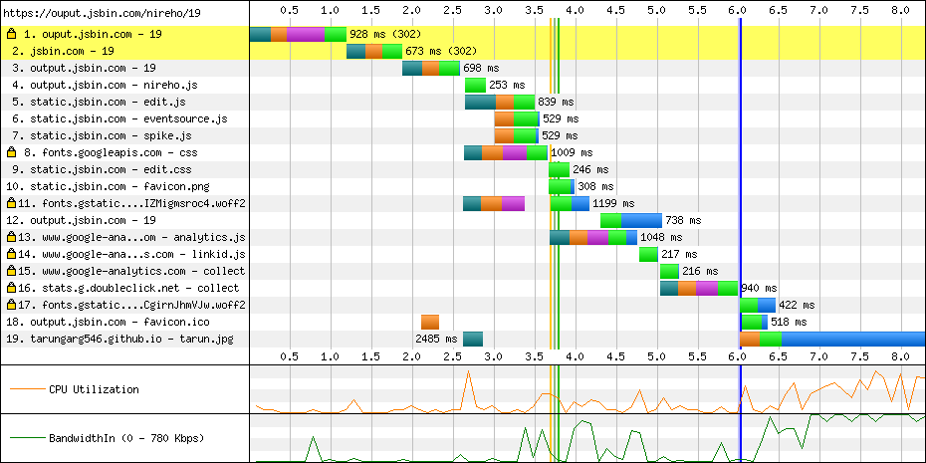926x463 pixels.
Task: Click the orange connect segment of favicon.ico row
Action: coord(430,322)
